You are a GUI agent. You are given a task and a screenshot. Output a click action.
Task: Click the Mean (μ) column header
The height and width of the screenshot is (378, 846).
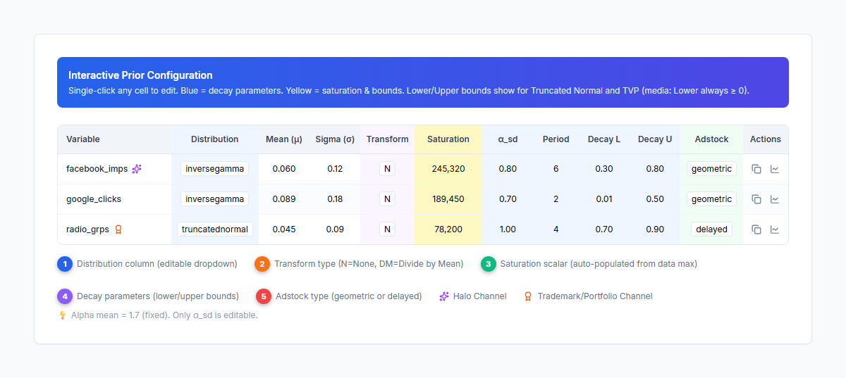(x=284, y=139)
